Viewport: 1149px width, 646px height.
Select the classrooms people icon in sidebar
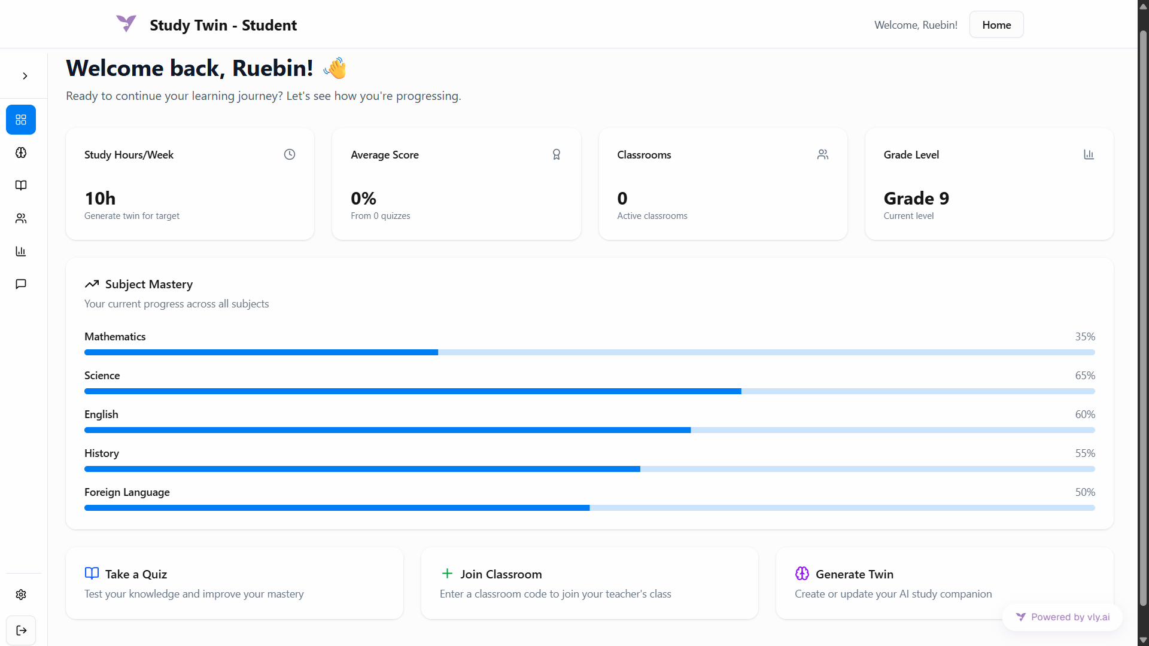(21, 218)
